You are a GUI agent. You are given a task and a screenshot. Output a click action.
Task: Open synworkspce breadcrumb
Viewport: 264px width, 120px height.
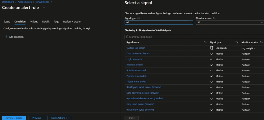[43, 2]
